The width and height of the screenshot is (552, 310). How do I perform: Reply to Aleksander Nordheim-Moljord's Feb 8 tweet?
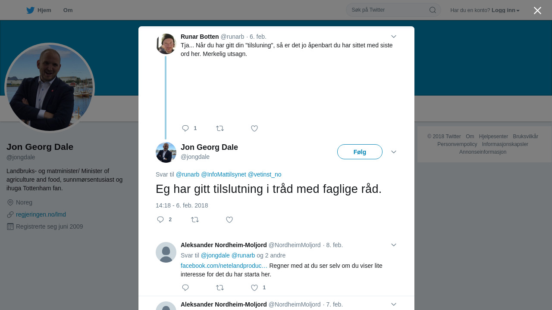tap(186, 288)
